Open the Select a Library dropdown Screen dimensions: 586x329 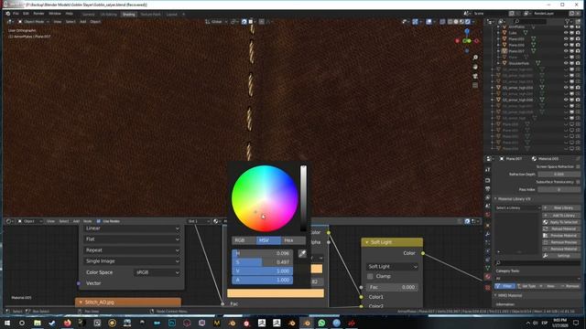coord(517,207)
